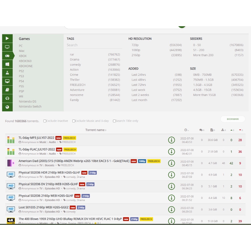The width and height of the screenshot is (251, 251).
Task: Open the Movies category play icon
Action: [x=7, y=38]
